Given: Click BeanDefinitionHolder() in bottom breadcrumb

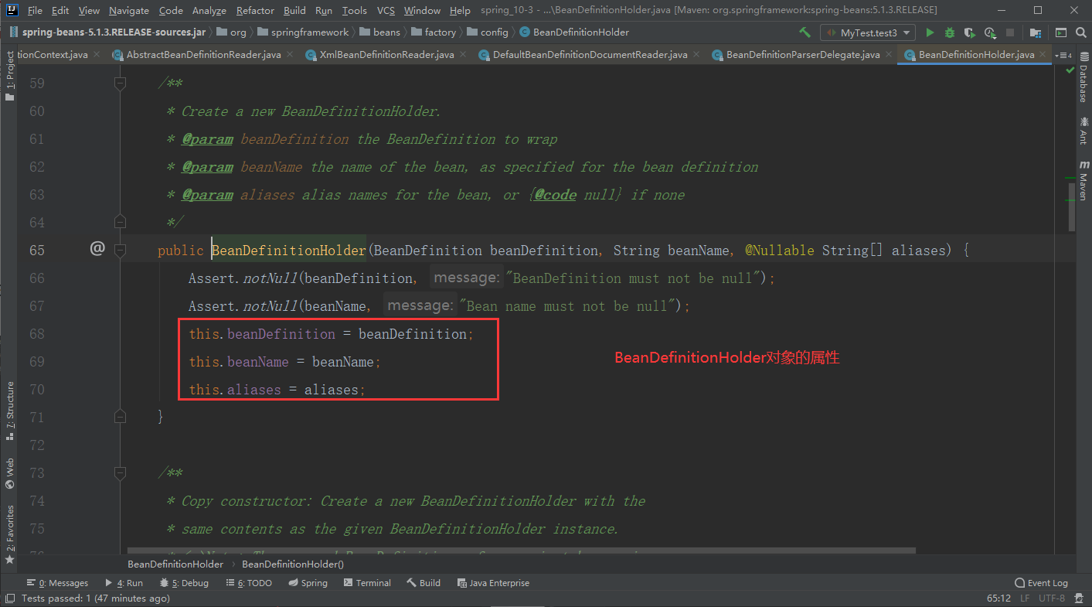Looking at the screenshot, I should (x=293, y=564).
